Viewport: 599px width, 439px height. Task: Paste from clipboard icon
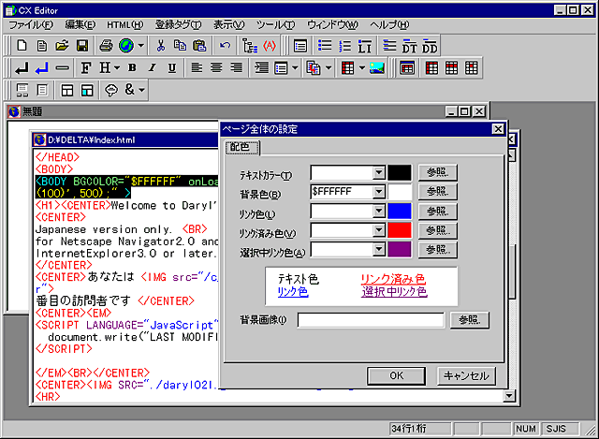click(199, 46)
